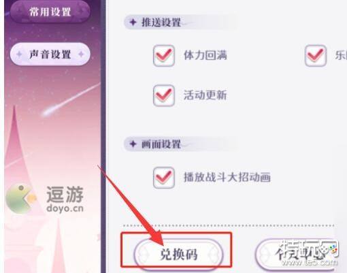Disable the 播放战斗大招动画 checkbox

(164, 178)
